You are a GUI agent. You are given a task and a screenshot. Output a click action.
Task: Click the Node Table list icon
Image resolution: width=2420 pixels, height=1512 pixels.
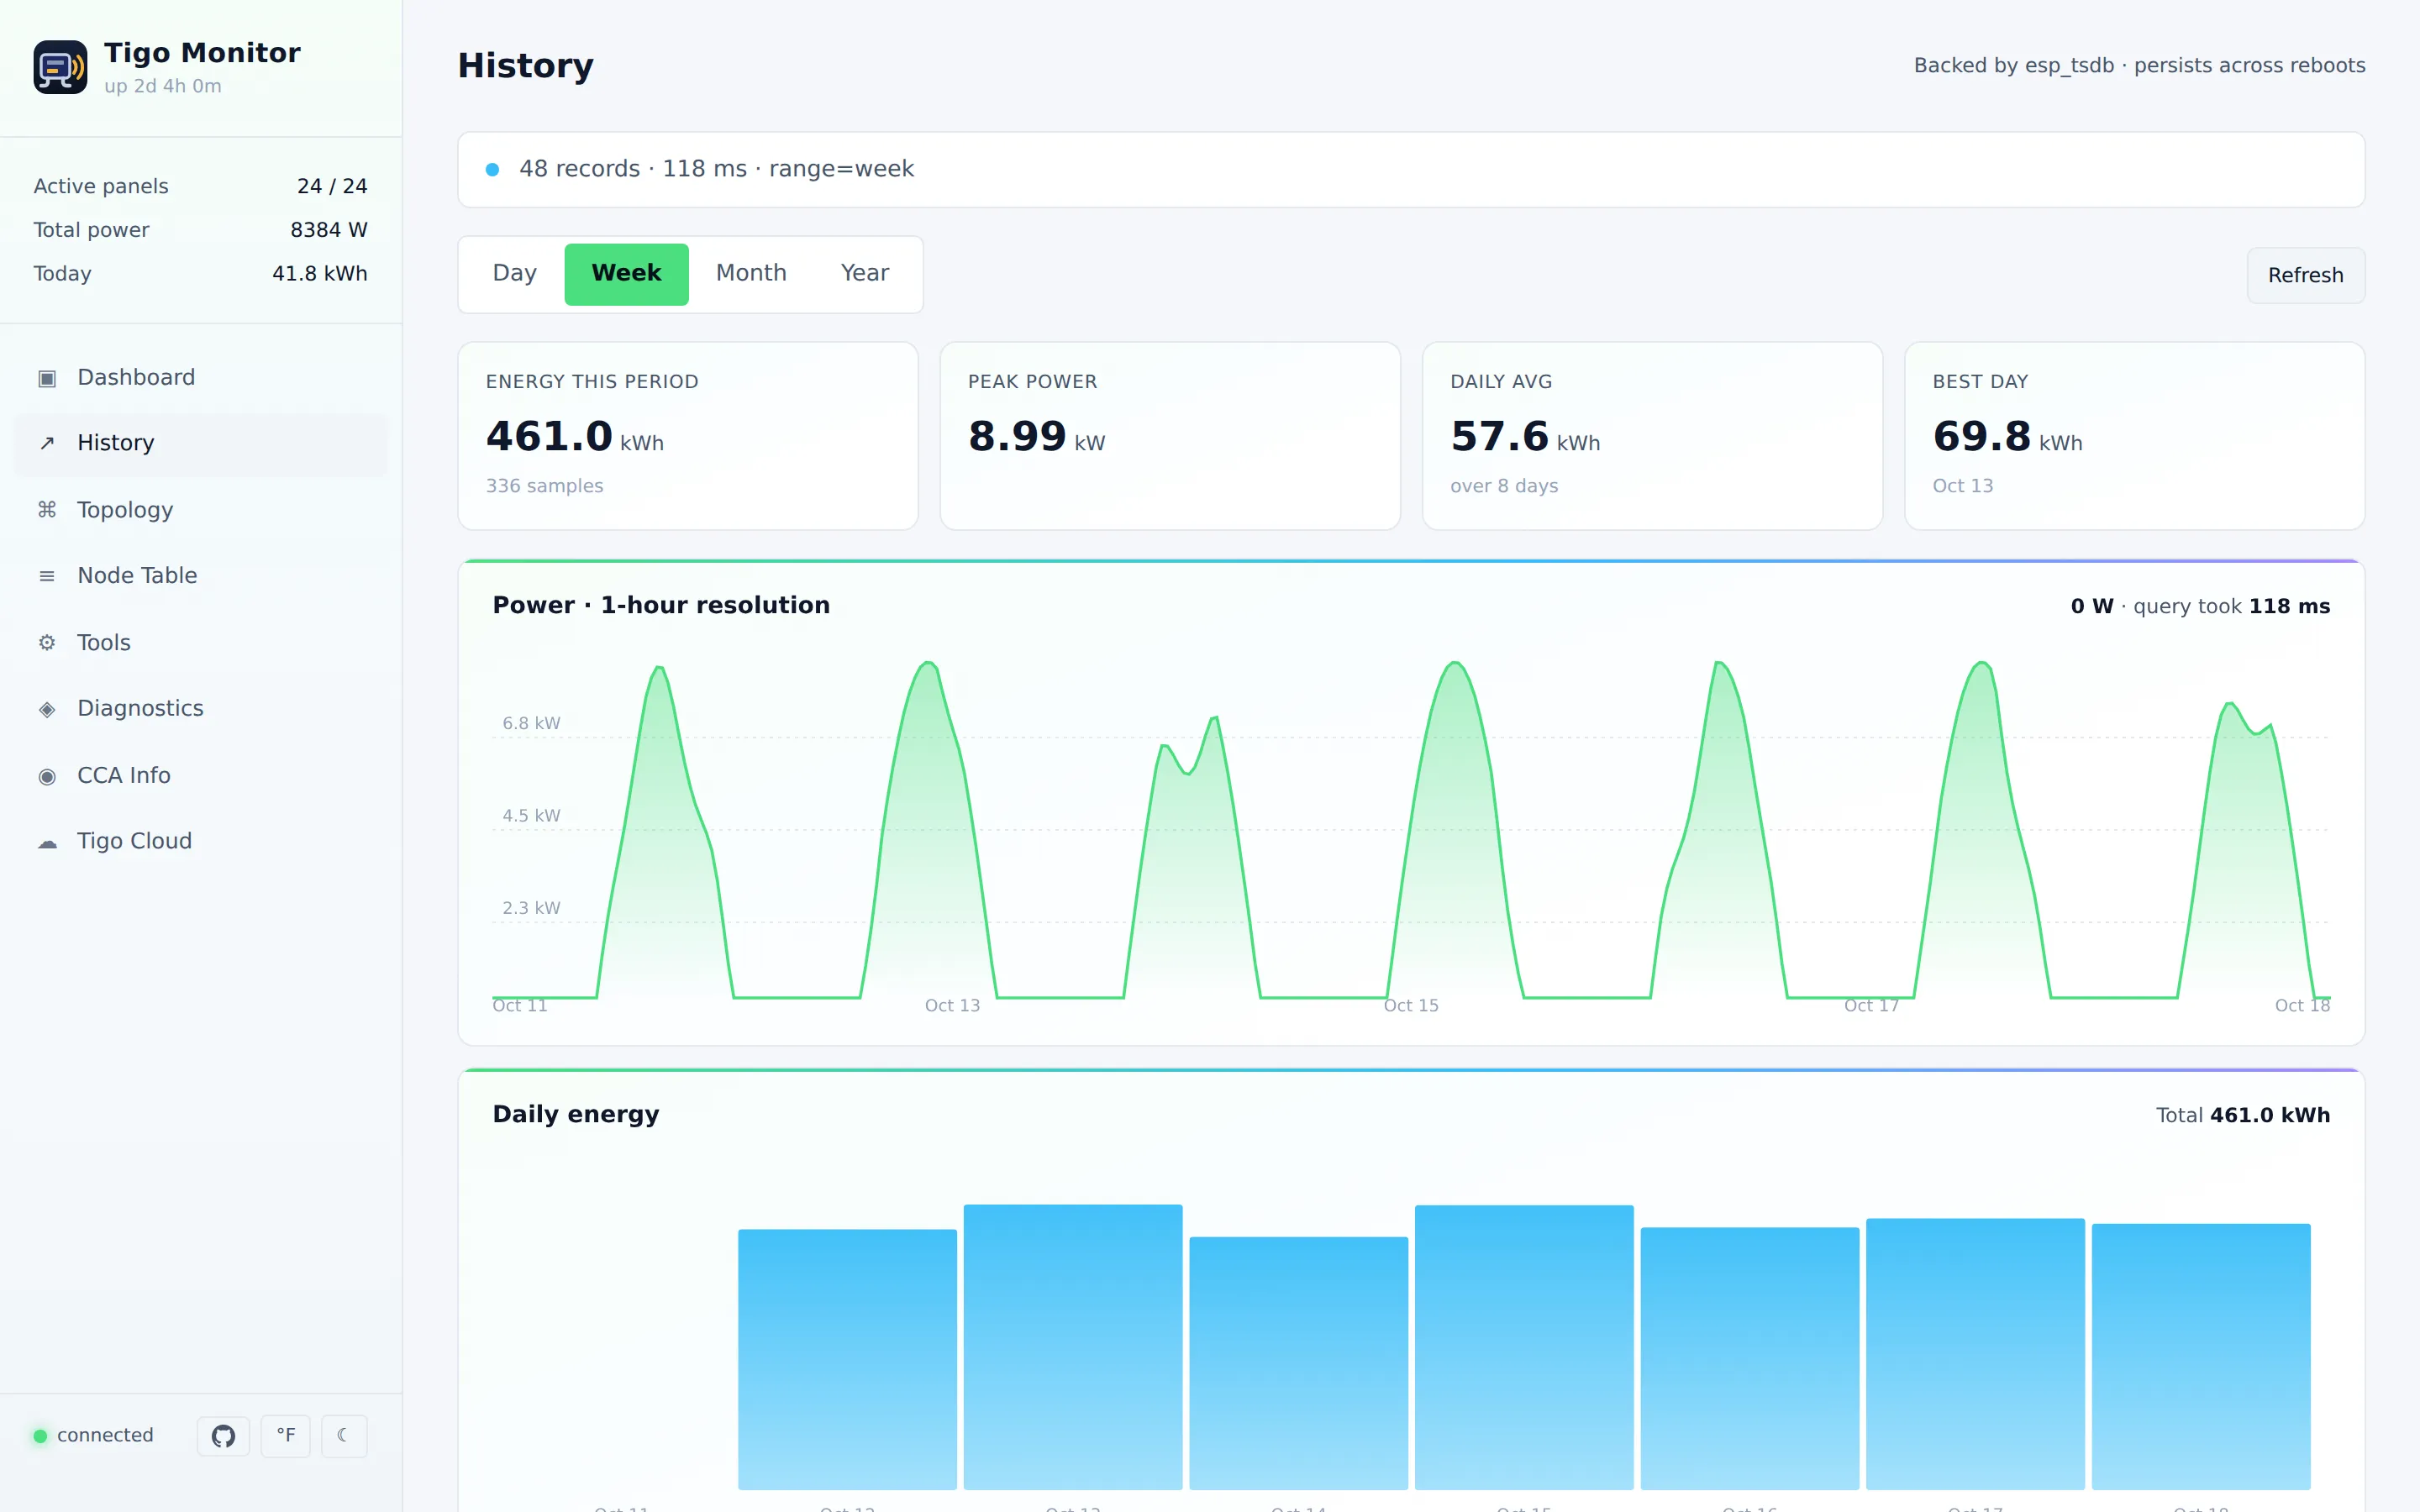[x=47, y=576]
